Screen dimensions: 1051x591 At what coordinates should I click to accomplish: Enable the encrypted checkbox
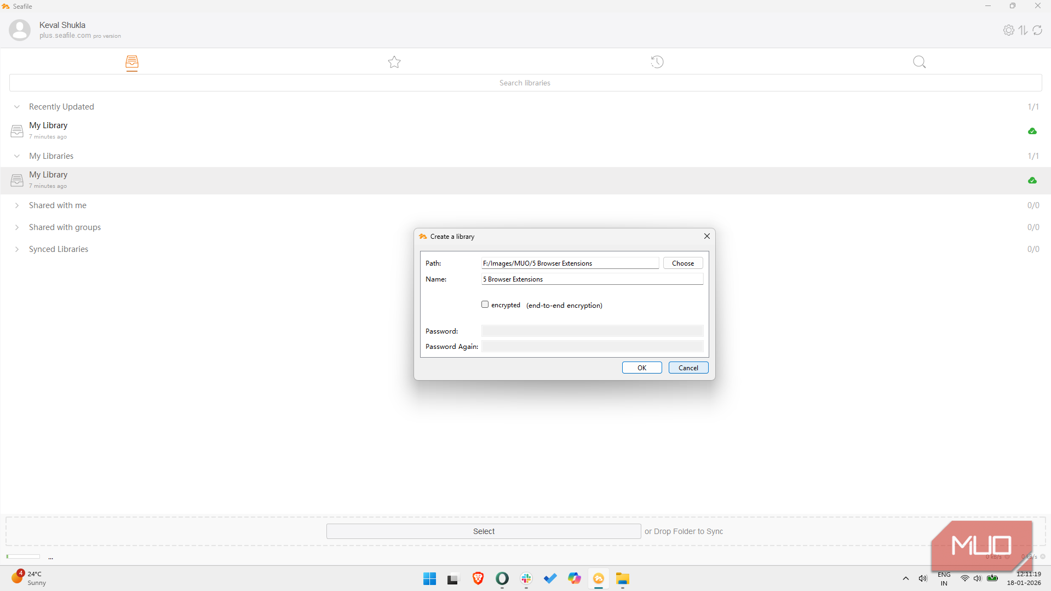pyautogui.click(x=485, y=305)
